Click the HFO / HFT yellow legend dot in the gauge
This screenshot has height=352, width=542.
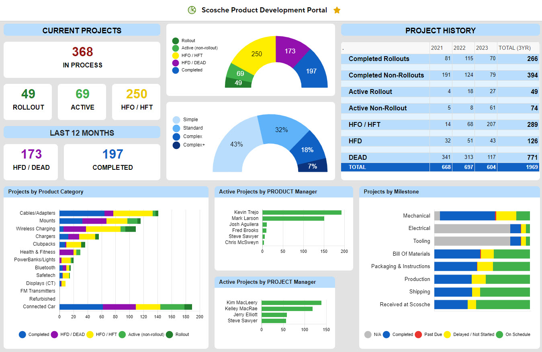pyautogui.click(x=176, y=55)
